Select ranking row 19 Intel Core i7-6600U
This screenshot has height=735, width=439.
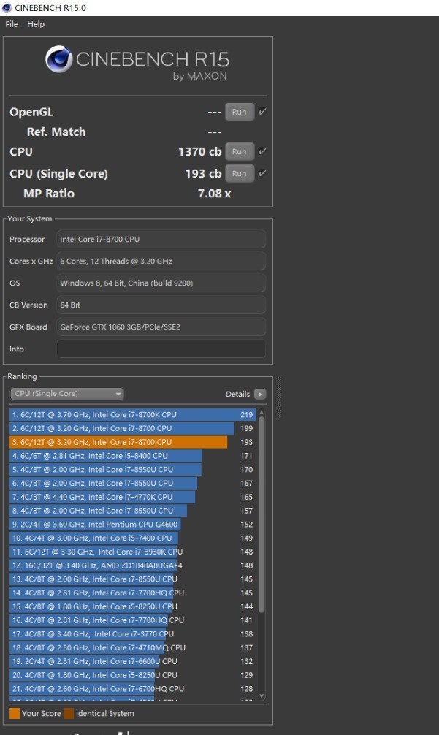pyautogui.click(x=133, y=661)
